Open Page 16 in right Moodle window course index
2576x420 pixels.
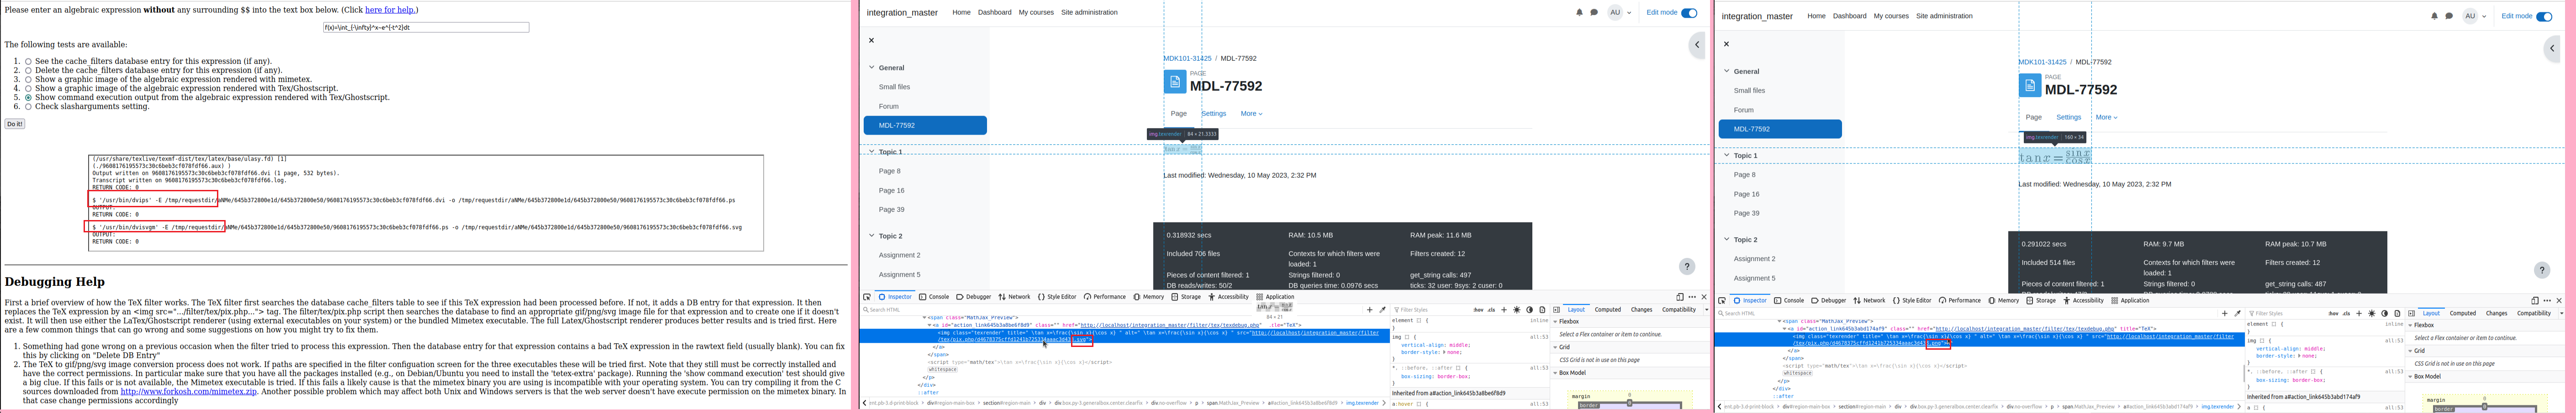point(1746,194)
